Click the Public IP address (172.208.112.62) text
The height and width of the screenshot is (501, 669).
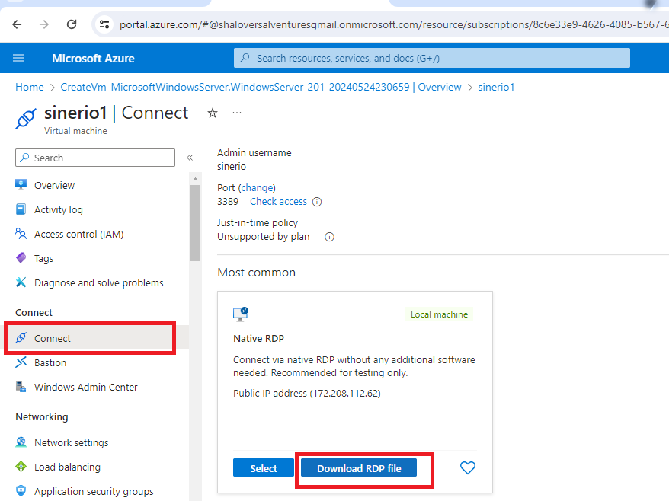coord(307,393)
